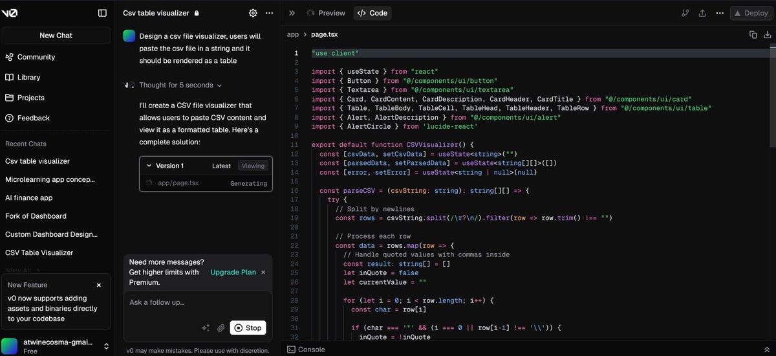This screenshot has width=776, height=356.
Task: Click the user avatar at bottom left
Action: (9, 346)
